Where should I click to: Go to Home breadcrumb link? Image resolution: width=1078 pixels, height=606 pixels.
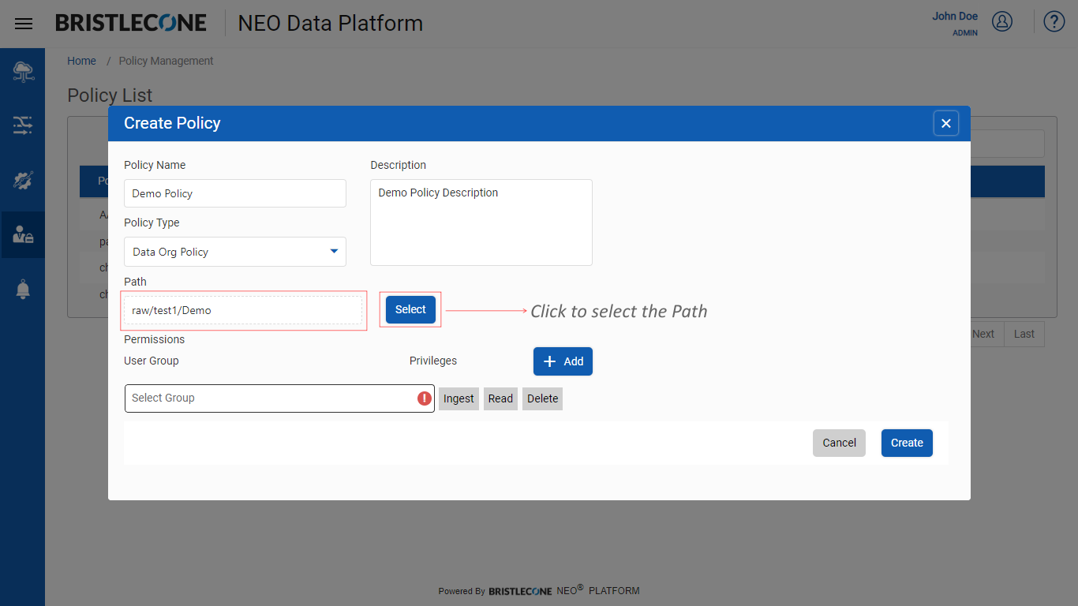point(81,61)
